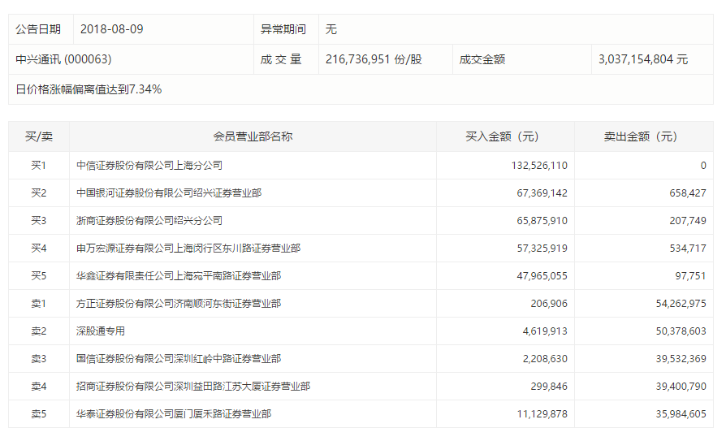The width and height of the screenshot is (726, 441).
Task: Open 华泰证券厦门厦禾路证券营业部 entry
Action: (x=173, y=414)
